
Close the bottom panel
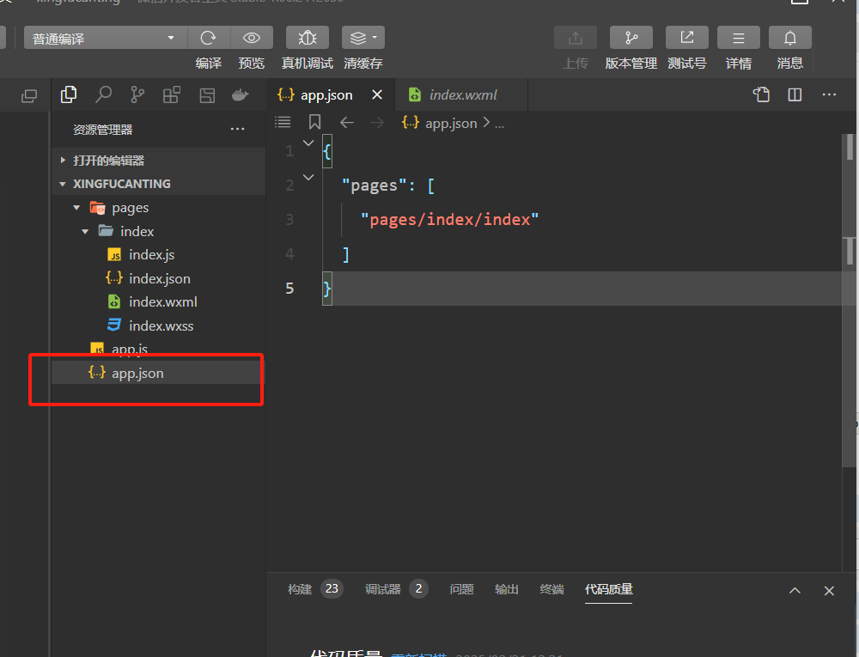[x=829, y=591]
